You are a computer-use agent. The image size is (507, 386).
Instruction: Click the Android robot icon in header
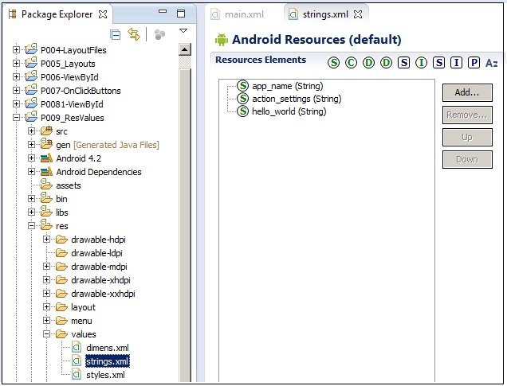222,40
